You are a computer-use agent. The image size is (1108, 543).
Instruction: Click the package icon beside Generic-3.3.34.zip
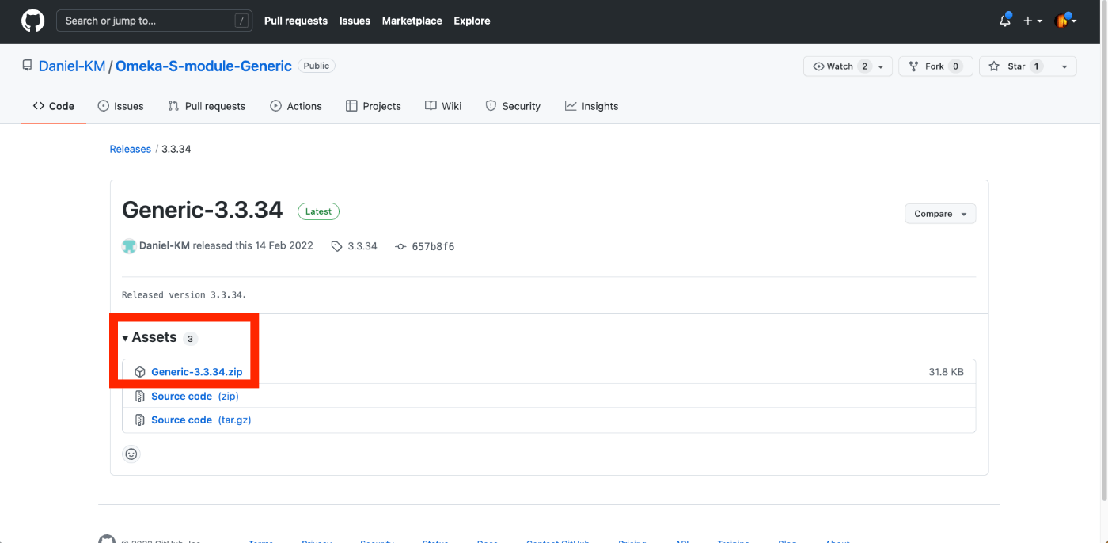click(140, 372)
